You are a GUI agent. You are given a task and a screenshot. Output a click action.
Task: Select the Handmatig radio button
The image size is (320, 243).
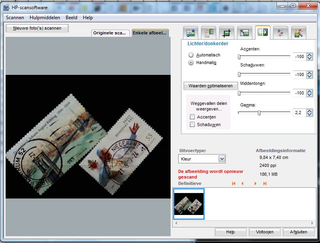(x=191, y=62)
